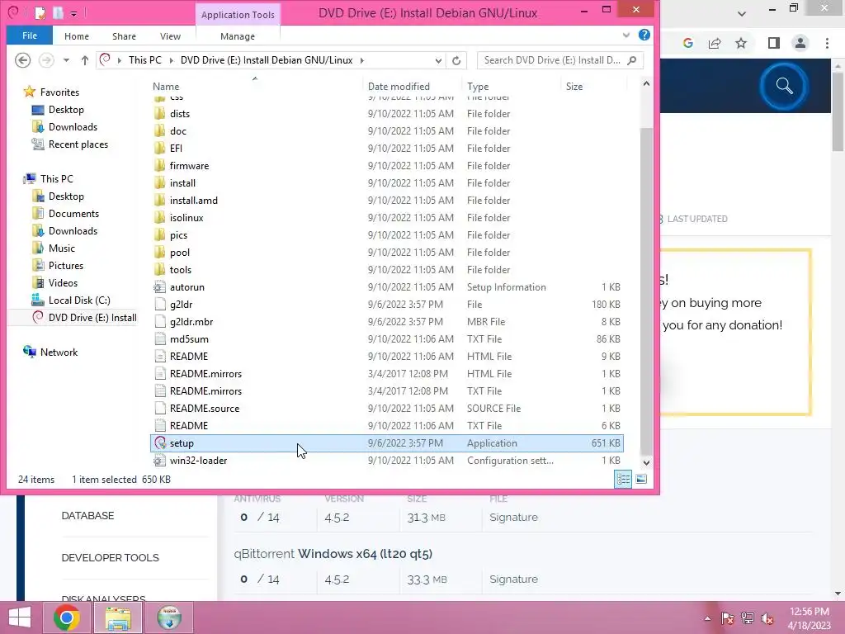
Task: Click the file list scrollbar down arrow
Action: coord(646,462)
